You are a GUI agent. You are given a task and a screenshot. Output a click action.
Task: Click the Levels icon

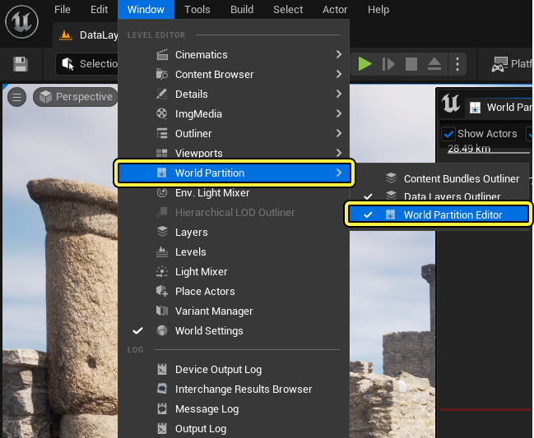pos(162,251)
